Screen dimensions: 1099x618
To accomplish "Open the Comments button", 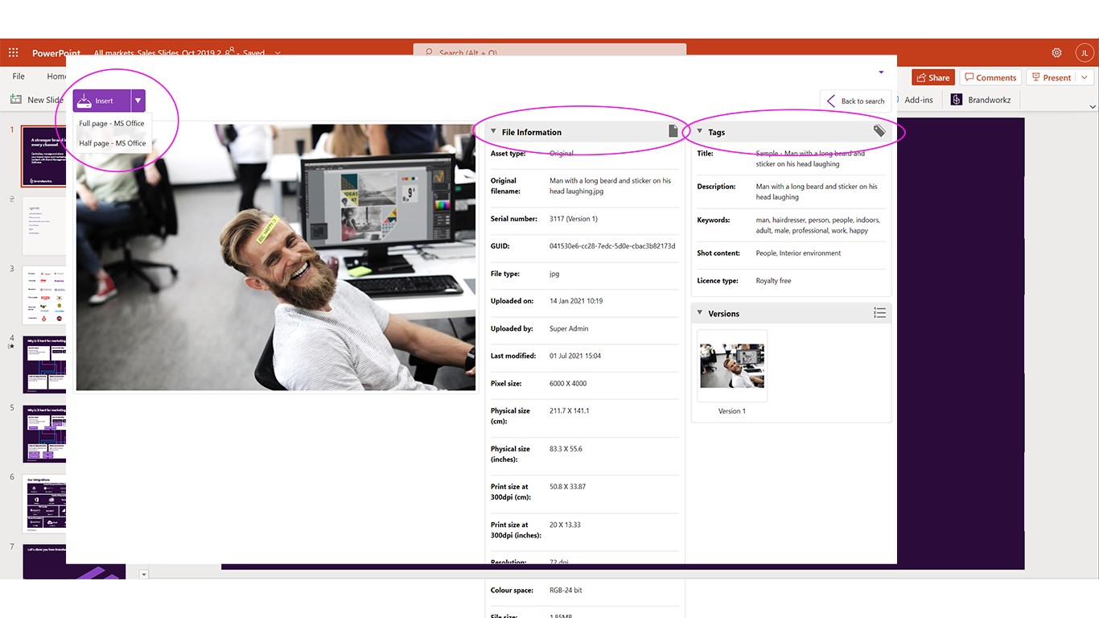I will coord(990,77).
